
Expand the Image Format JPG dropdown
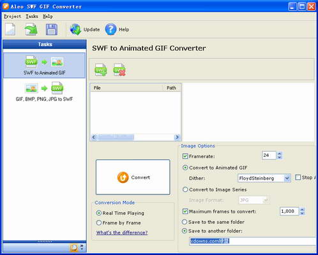point(265,200)
